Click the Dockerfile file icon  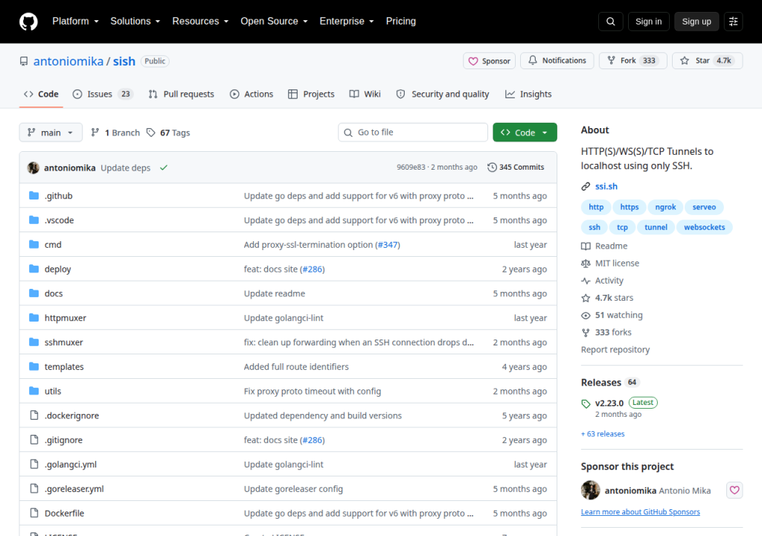tap(34, 513)
